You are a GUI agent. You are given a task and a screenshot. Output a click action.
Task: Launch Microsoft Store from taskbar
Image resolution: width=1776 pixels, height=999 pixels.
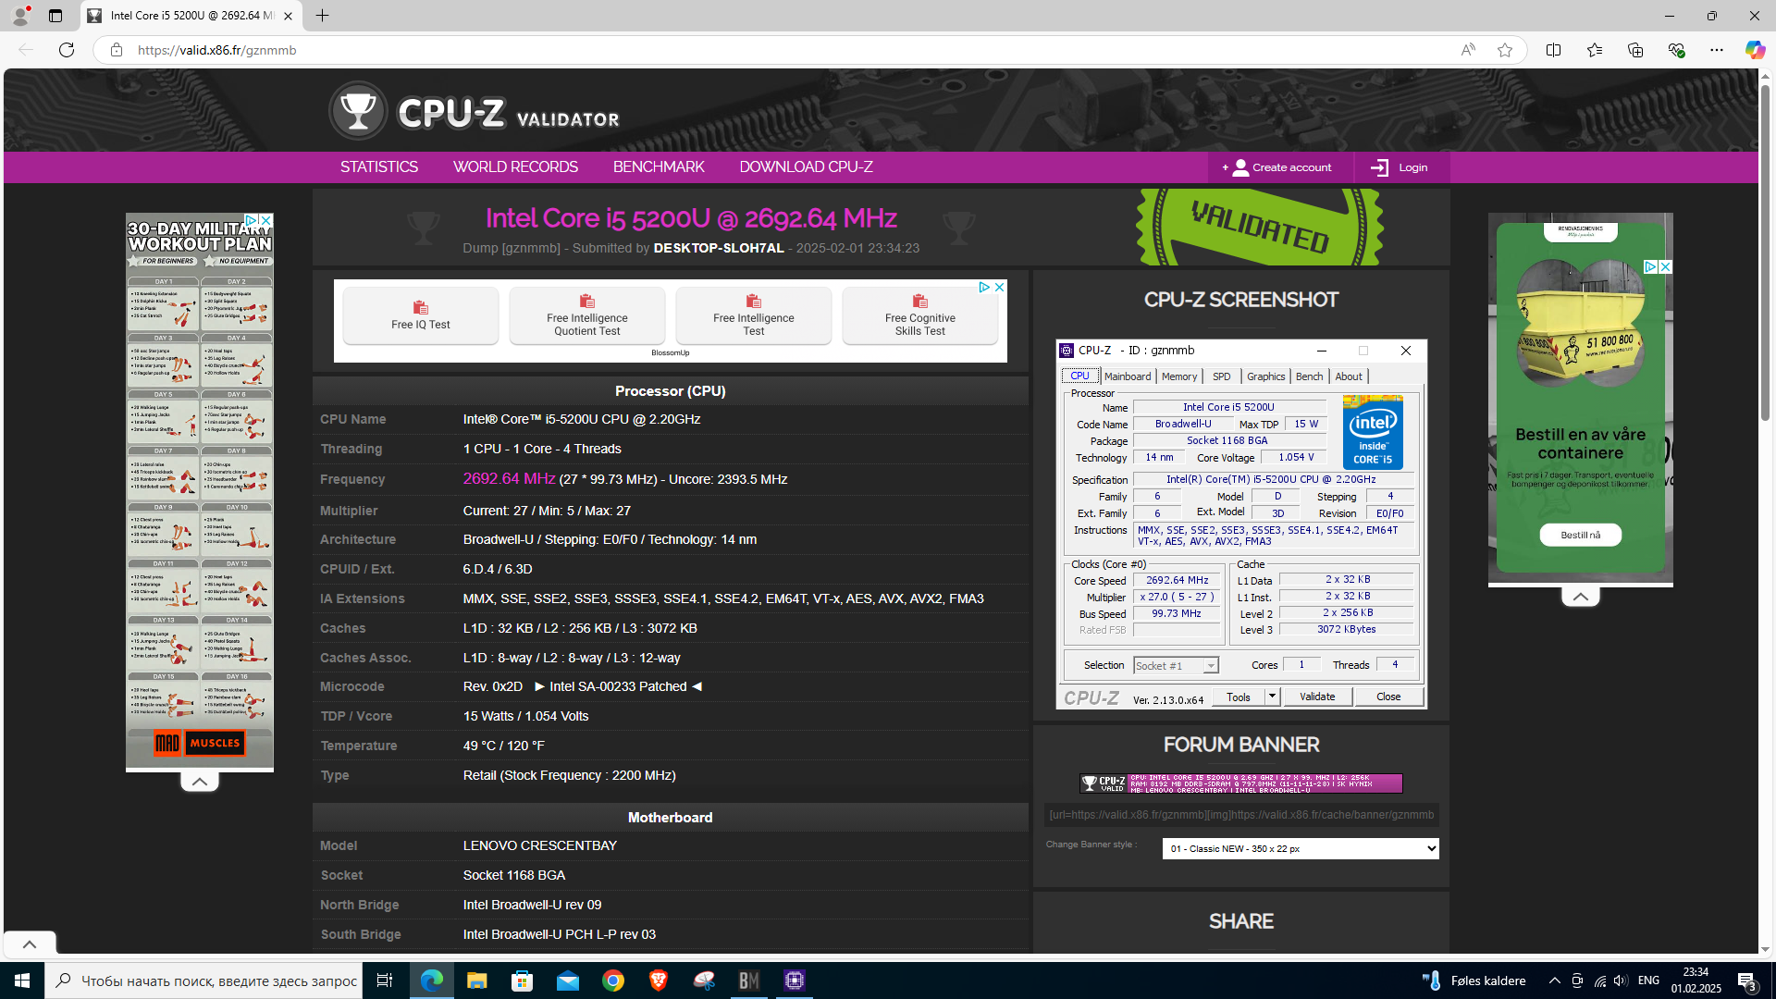522,980
